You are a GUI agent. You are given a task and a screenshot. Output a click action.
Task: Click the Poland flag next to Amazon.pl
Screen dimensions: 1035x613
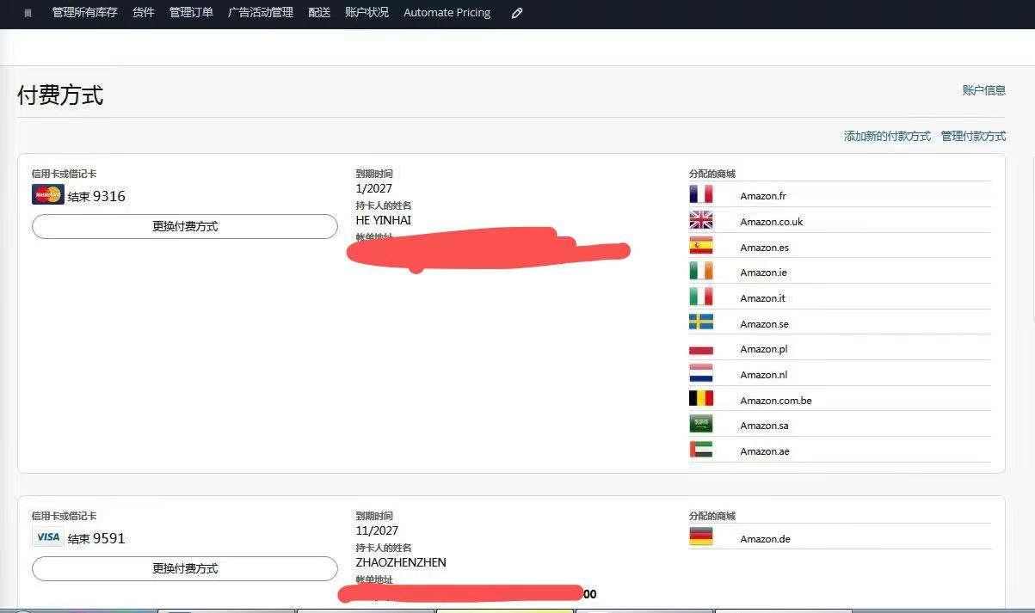pos(701,348)
